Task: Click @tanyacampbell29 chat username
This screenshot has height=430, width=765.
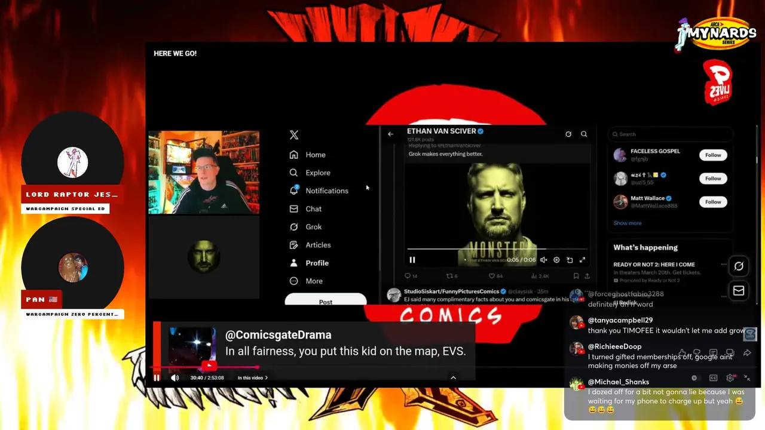Action: click(x=620, y=320)
